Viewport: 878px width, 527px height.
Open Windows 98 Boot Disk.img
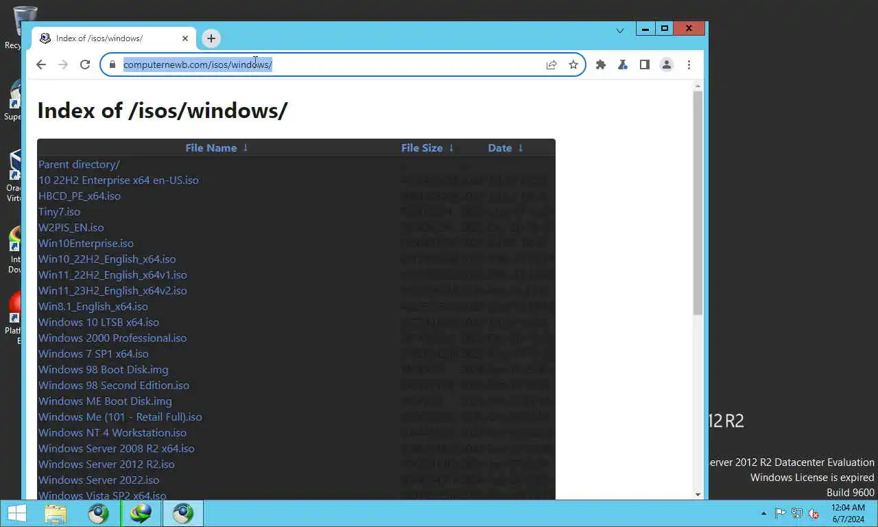pyautogui.click(x=103, y=370)
